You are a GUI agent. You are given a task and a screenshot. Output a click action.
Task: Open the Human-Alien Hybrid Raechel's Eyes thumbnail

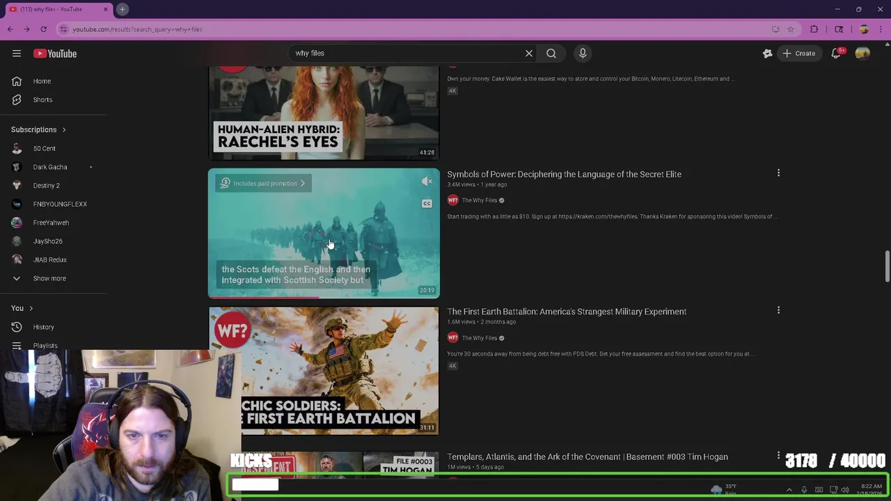(324, 113)
